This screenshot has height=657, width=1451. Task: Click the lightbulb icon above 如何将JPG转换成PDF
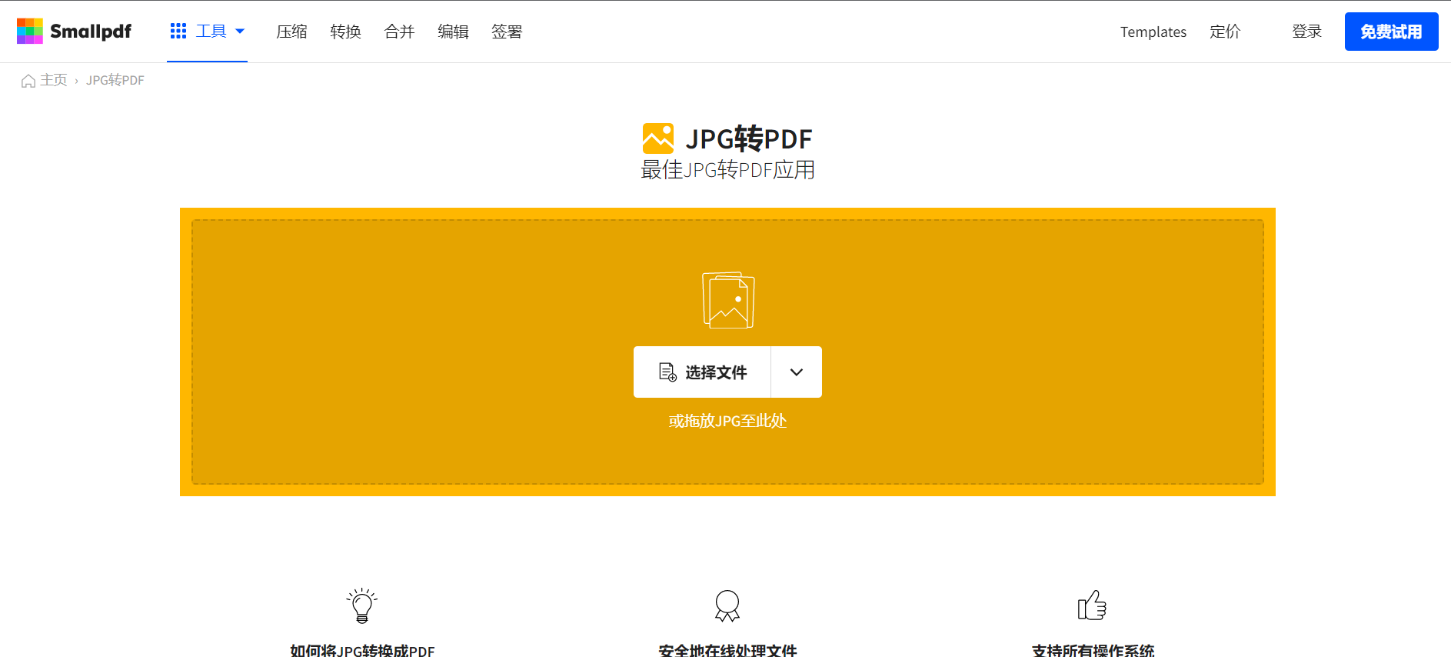tap(362, 606)
